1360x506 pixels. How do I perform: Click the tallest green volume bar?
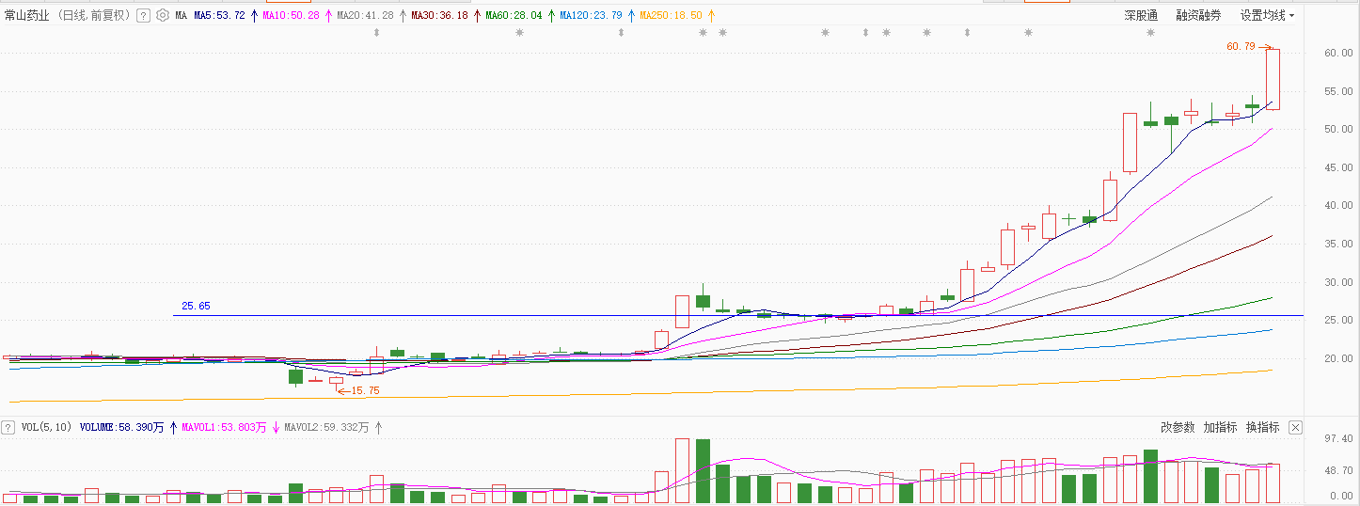(x=703, y=471)
